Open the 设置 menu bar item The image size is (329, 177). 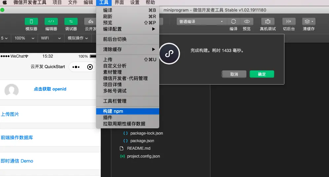pyautogui.click(x=135, y=3)
